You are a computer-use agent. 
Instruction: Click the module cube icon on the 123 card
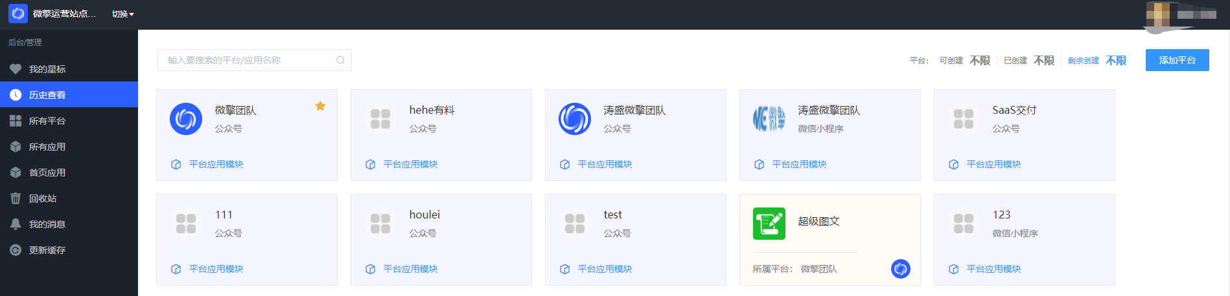pyautogui.click(x=953, y=269)
